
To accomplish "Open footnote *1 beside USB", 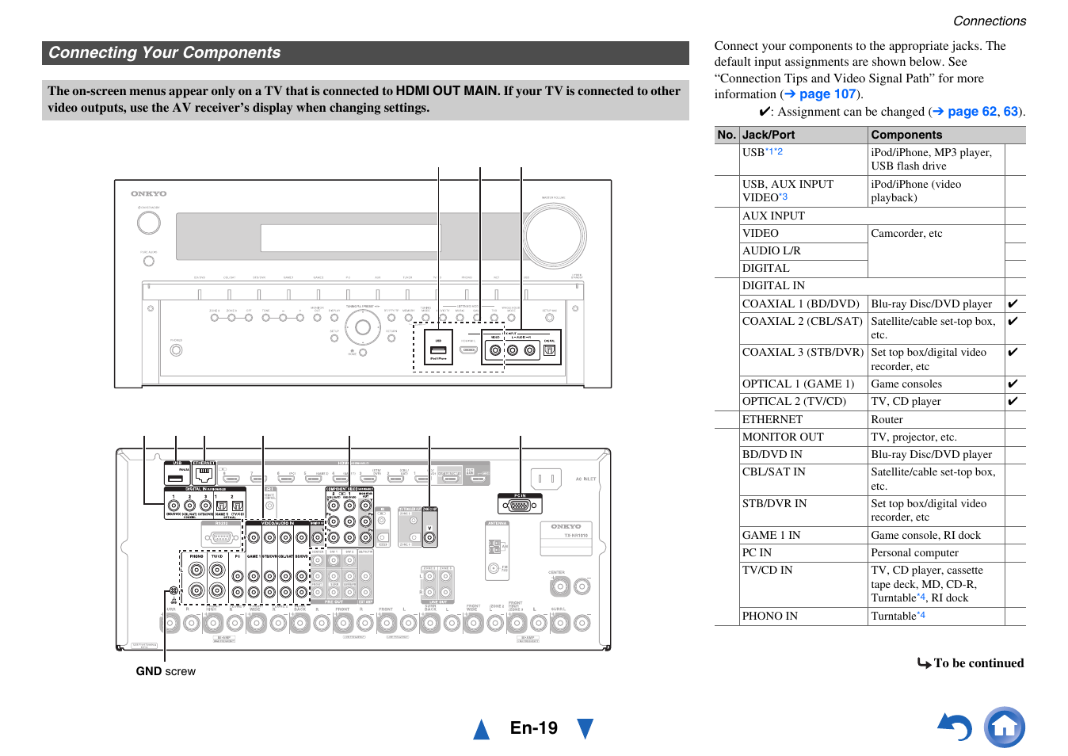I will pos(769,151).
